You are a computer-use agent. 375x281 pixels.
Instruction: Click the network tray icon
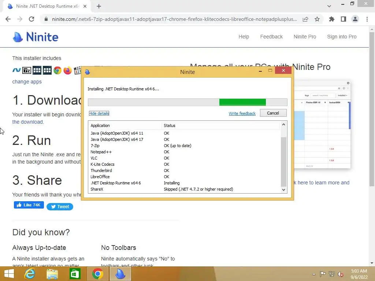(x=332, y=274)
